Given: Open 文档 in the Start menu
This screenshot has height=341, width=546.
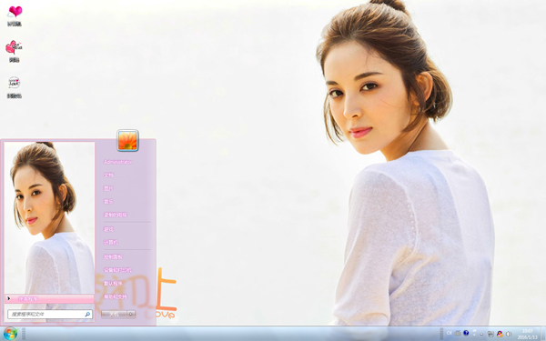Looking at the screenshot, I should (x=108, y=175).
